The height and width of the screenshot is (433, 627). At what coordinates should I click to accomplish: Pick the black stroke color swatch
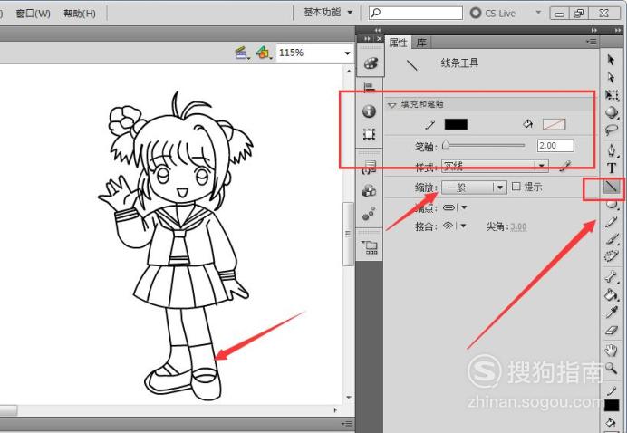[x=456, y=124]
